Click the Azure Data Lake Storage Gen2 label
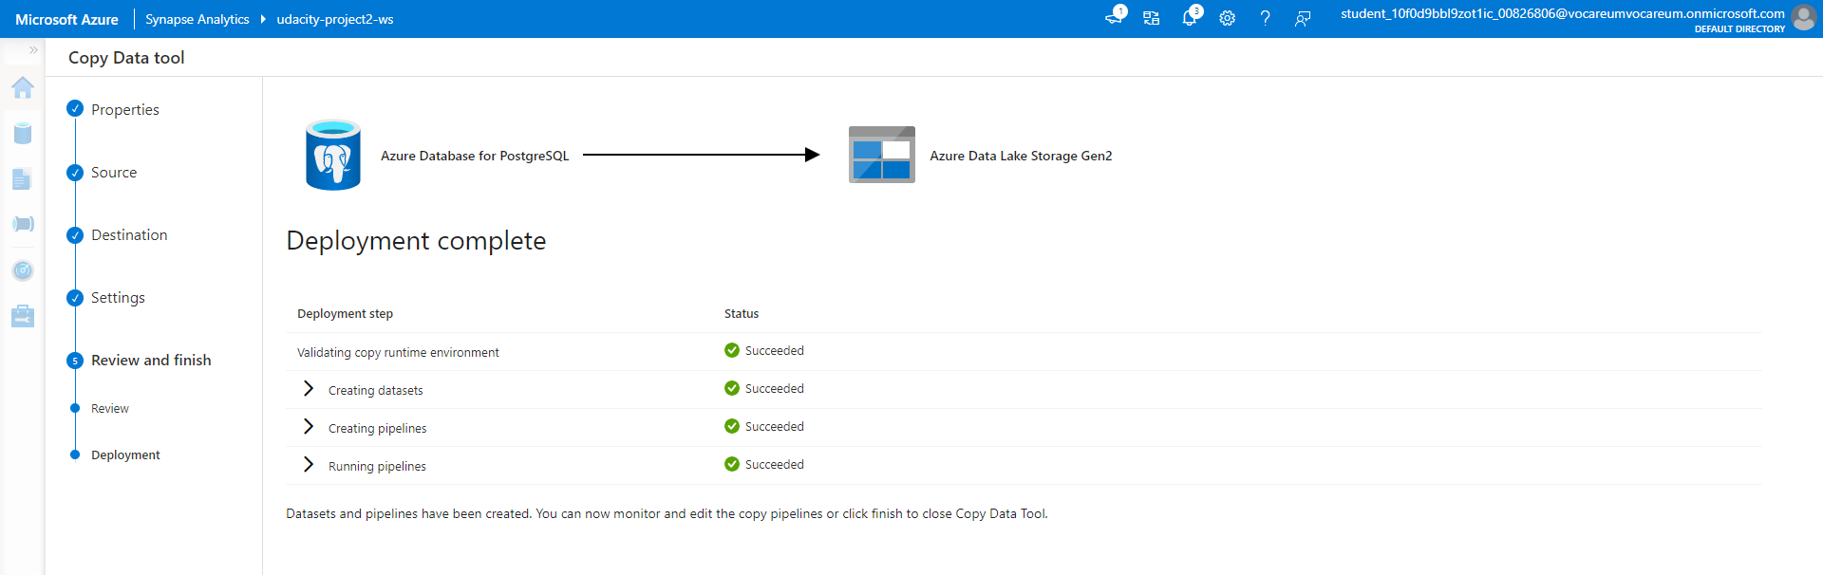 (x=1021, y=156)
